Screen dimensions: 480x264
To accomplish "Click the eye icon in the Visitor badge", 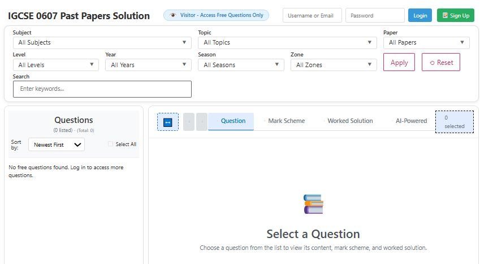I will (173, 15).
